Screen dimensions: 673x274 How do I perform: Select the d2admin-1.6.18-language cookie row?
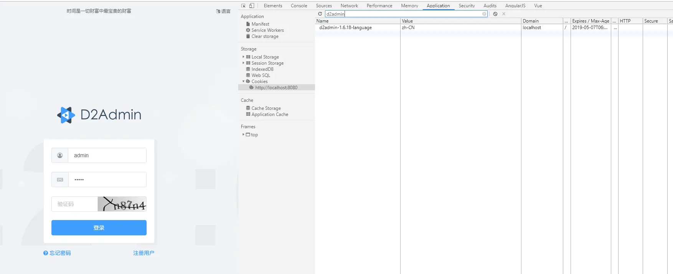(494, 28)
